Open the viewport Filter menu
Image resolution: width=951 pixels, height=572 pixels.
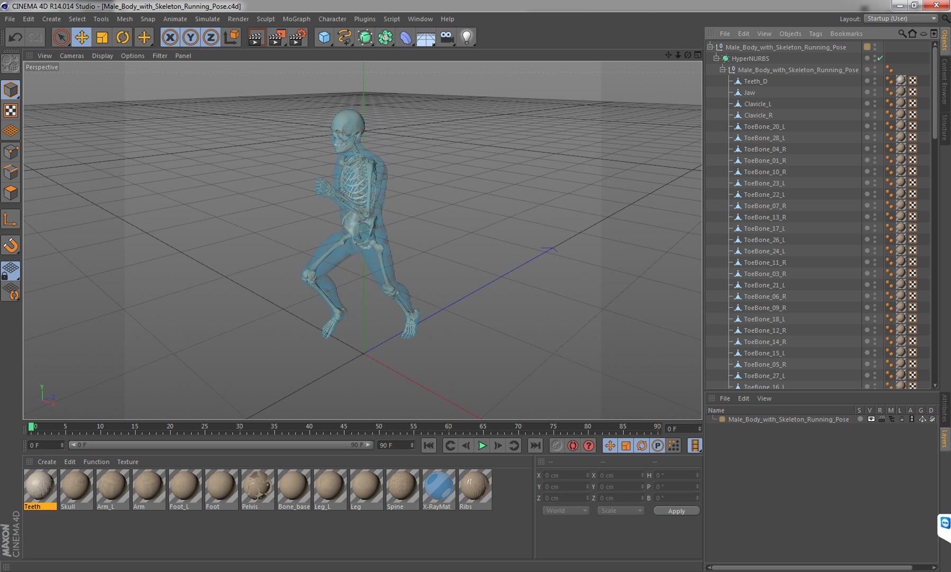(x=160, y=56)
